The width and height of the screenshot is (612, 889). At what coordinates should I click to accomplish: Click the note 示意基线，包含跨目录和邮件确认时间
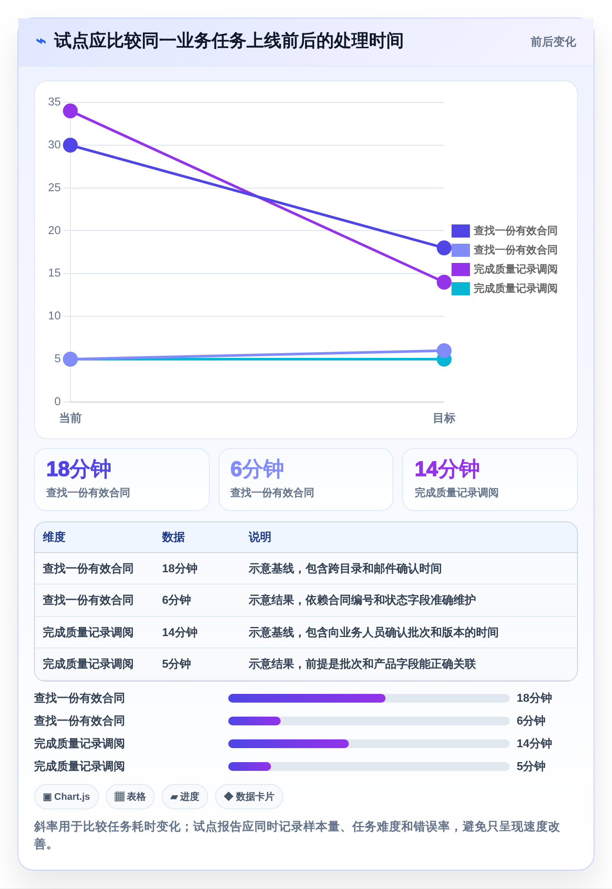[345, 569]
